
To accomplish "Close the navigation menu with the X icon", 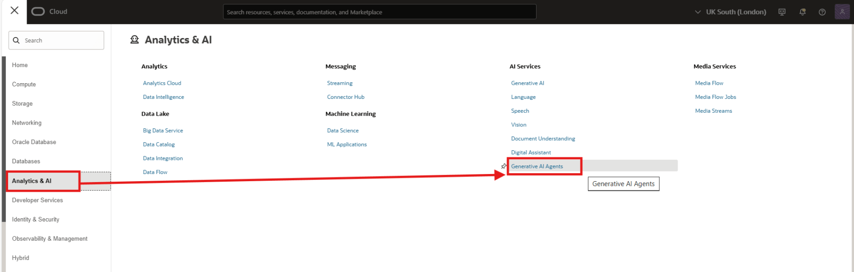I will click(14, 10).
